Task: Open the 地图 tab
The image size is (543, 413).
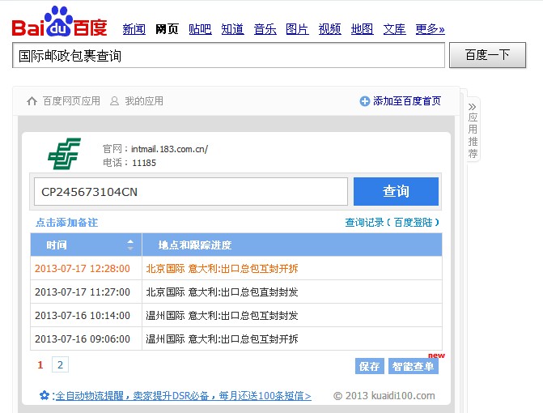Action: coord(362,29)
